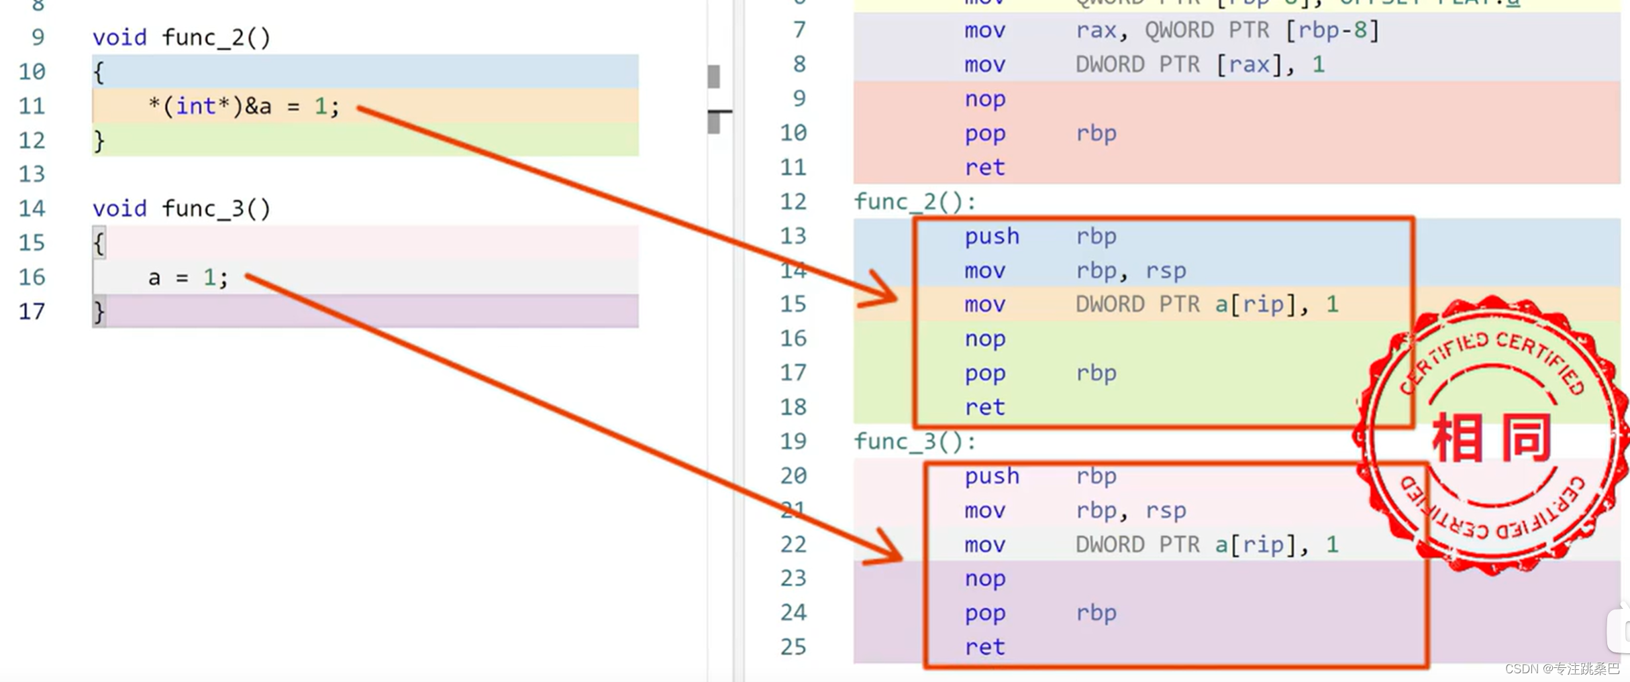Click 'mov rax, QWORD PTR [rbp-8]' assembly line

coord(1171,30)
